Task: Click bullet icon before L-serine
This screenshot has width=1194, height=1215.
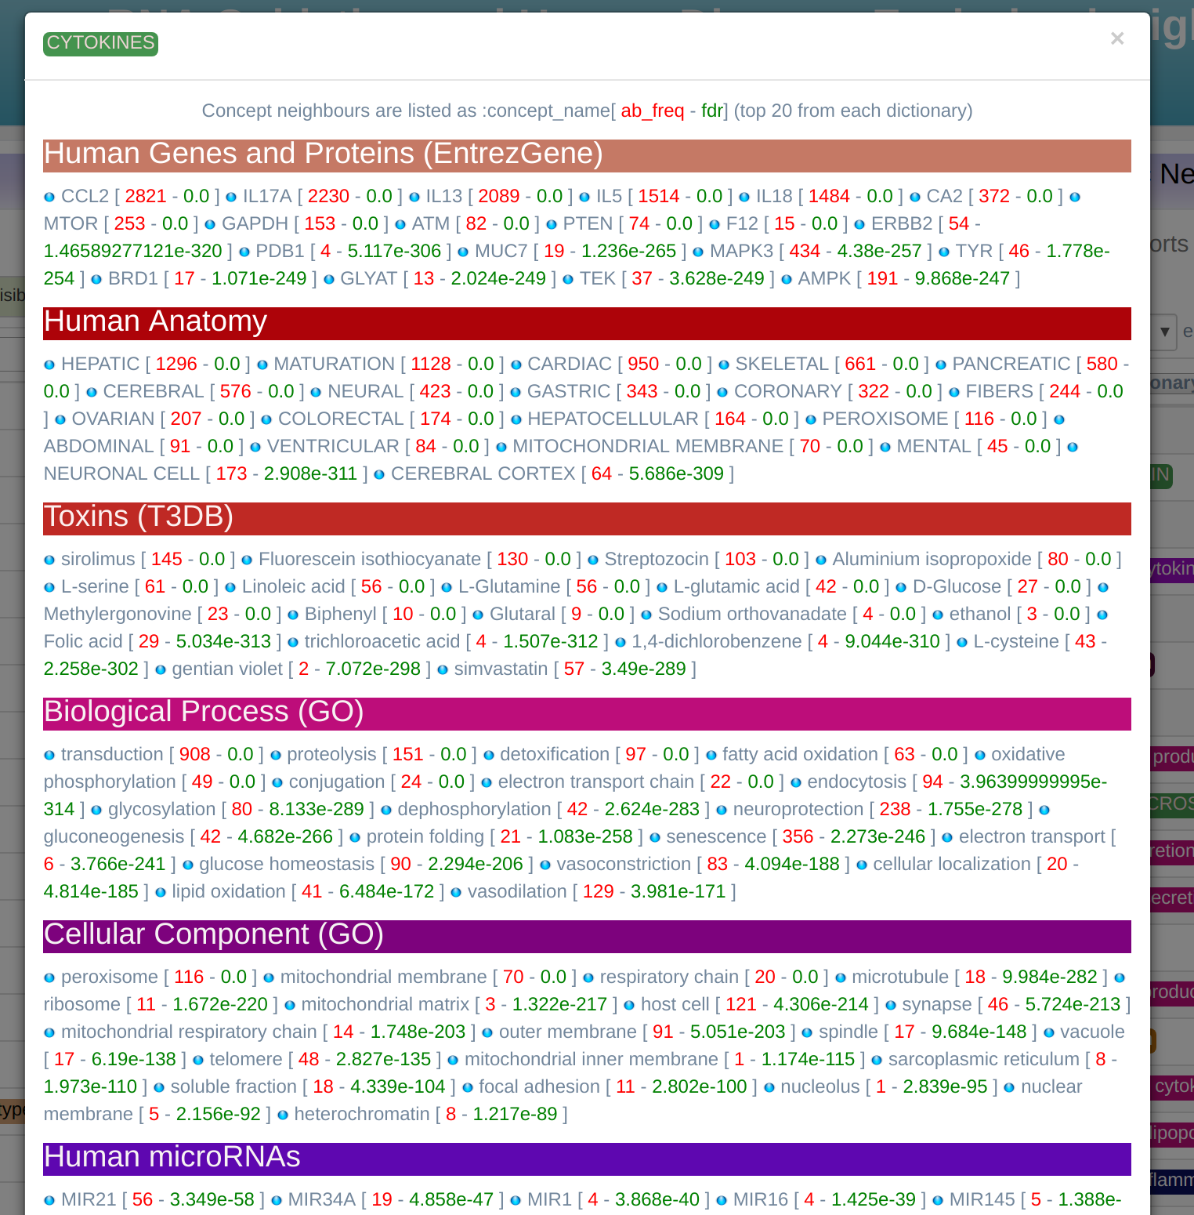Action: click(49, 588)
